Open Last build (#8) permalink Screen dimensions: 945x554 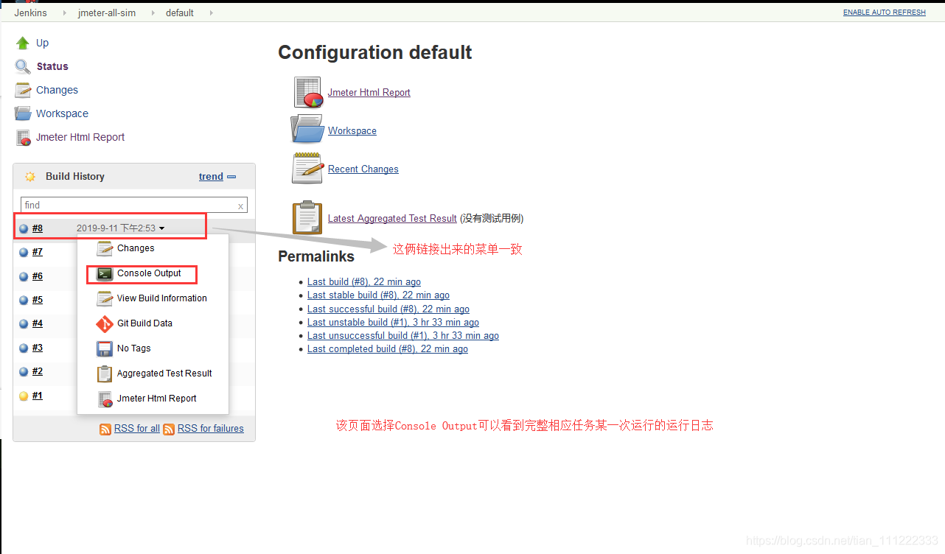[x=364, y=282]
